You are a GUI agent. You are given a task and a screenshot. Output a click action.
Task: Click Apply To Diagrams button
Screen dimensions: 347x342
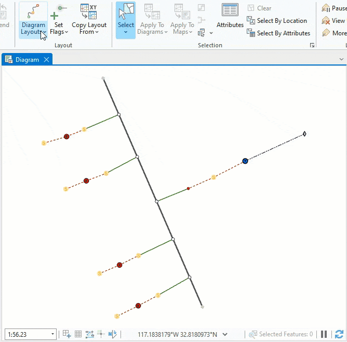tap(152, 20)
